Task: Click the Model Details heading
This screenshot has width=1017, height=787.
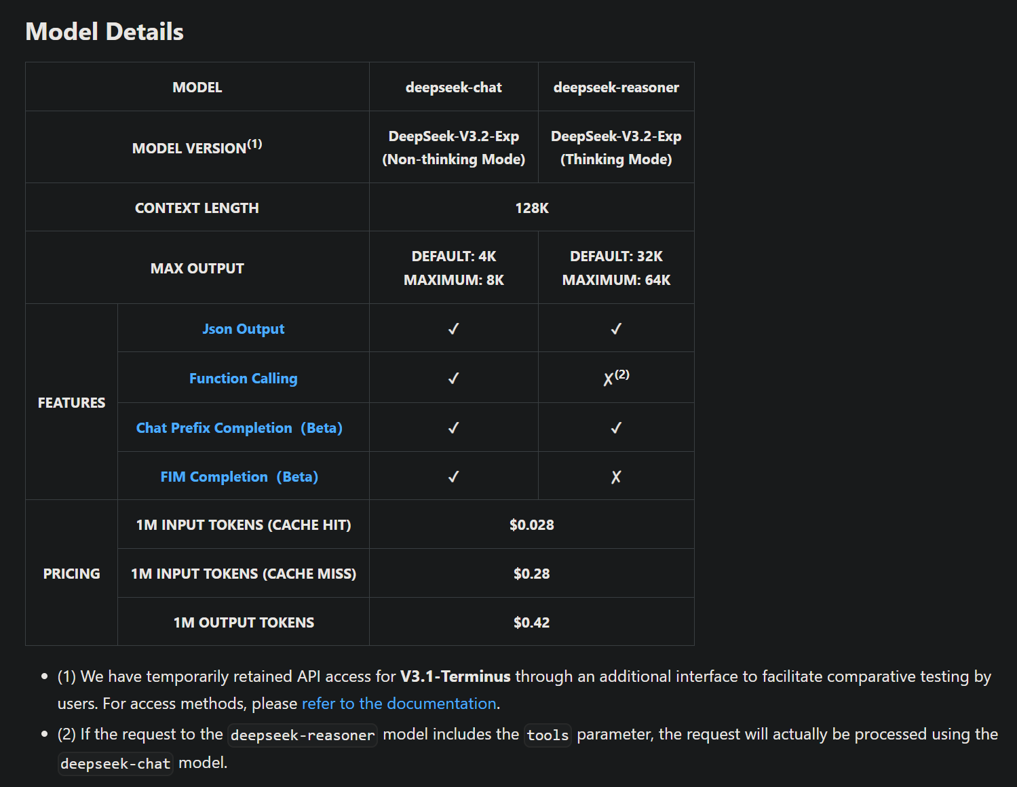Action: (104, 32)
